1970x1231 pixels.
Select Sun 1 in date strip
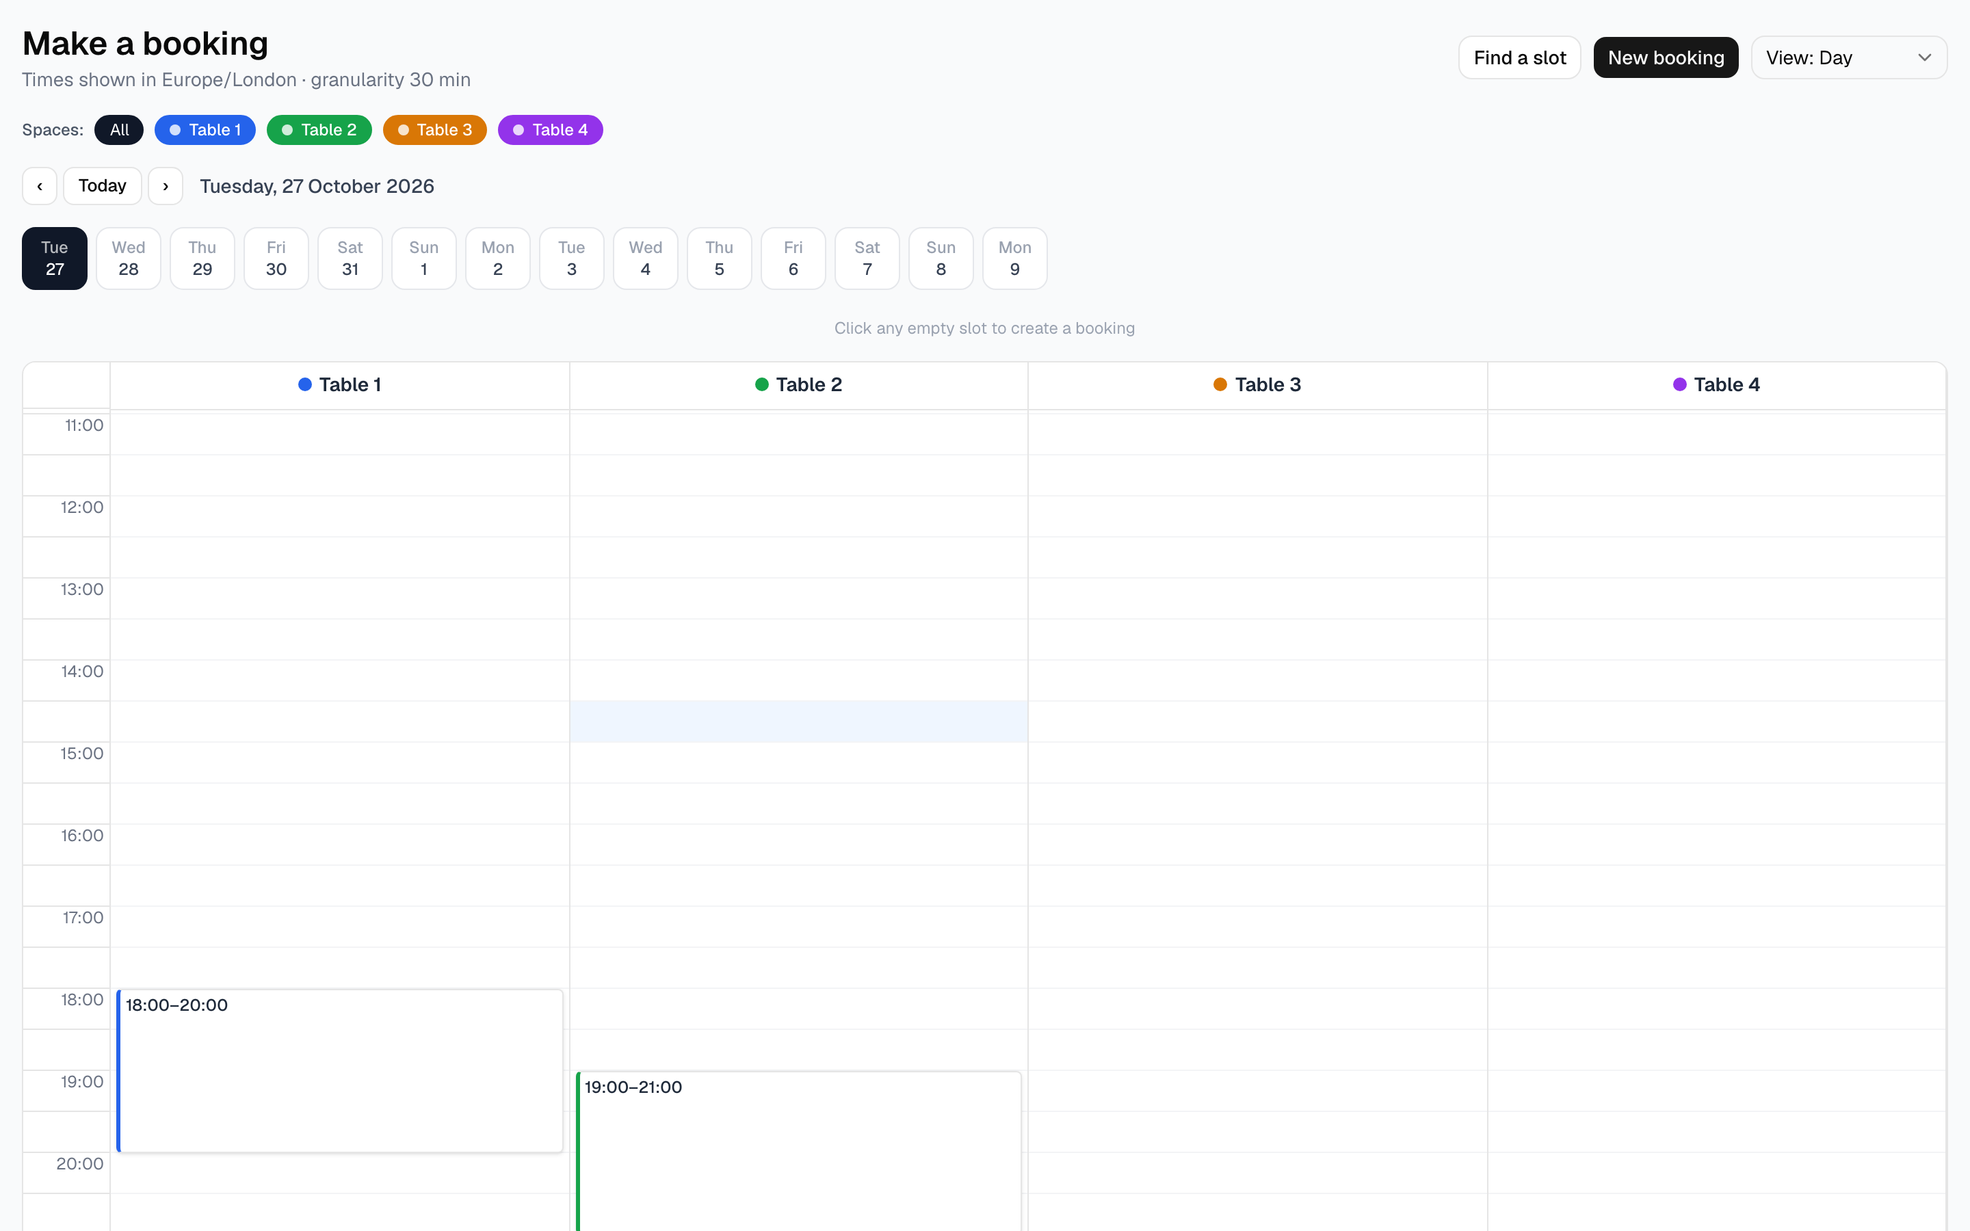[424, 258]
